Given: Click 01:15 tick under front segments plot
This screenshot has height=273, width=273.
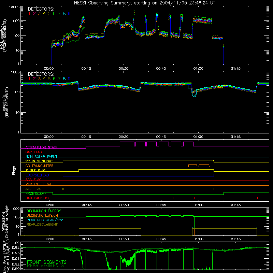Looking at the screenshot, I should (236, 69).
